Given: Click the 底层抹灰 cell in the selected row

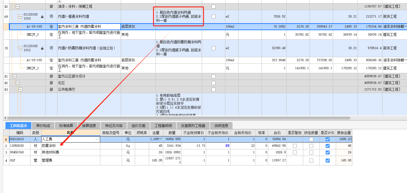Looking at the screenshot, I should [x=138, y=27].
